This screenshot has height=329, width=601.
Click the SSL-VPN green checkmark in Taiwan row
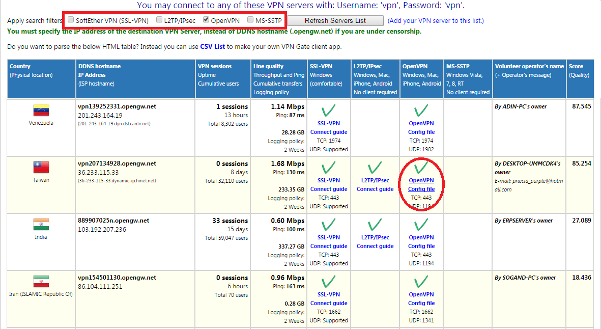(x=328, y=168)
